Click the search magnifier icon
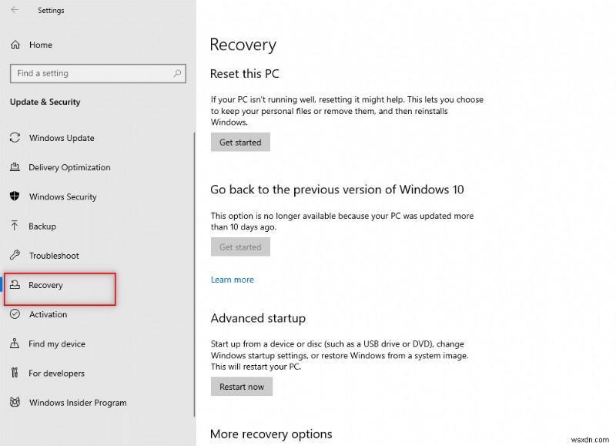The width and height of the screenshot is (616, 446). coord(178,73)
